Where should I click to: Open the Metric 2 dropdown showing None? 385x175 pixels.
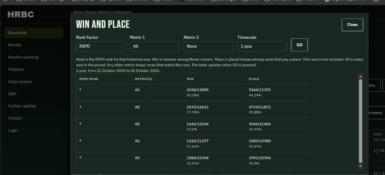(x=208, y=46)
